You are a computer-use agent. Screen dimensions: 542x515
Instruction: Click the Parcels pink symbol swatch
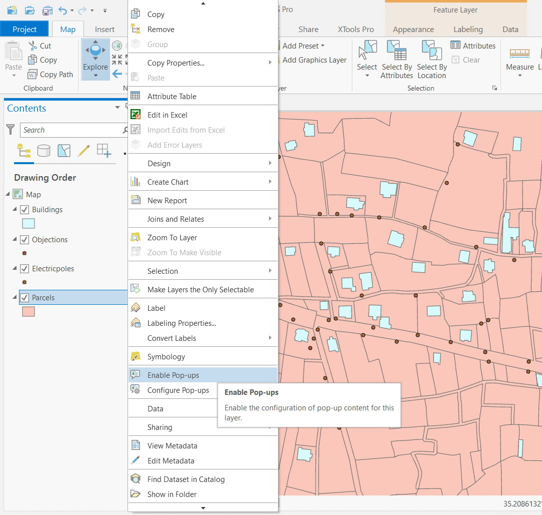[28, 312]
